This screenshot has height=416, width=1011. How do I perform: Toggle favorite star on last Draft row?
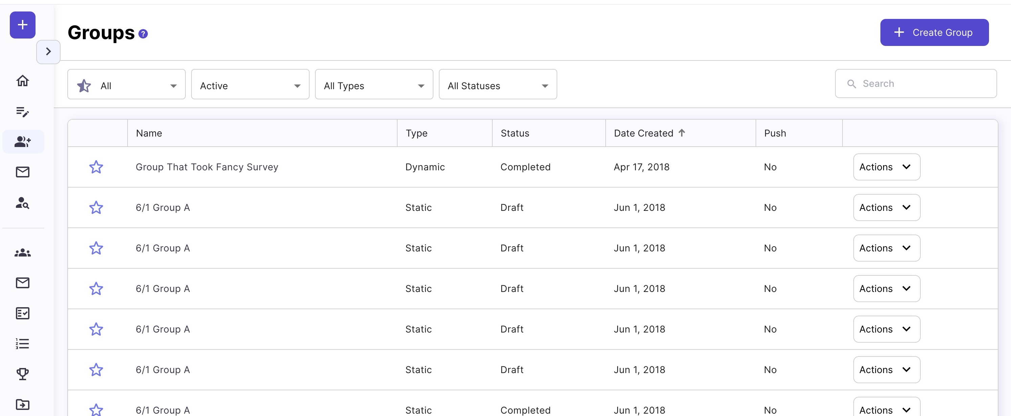point(96,370)
